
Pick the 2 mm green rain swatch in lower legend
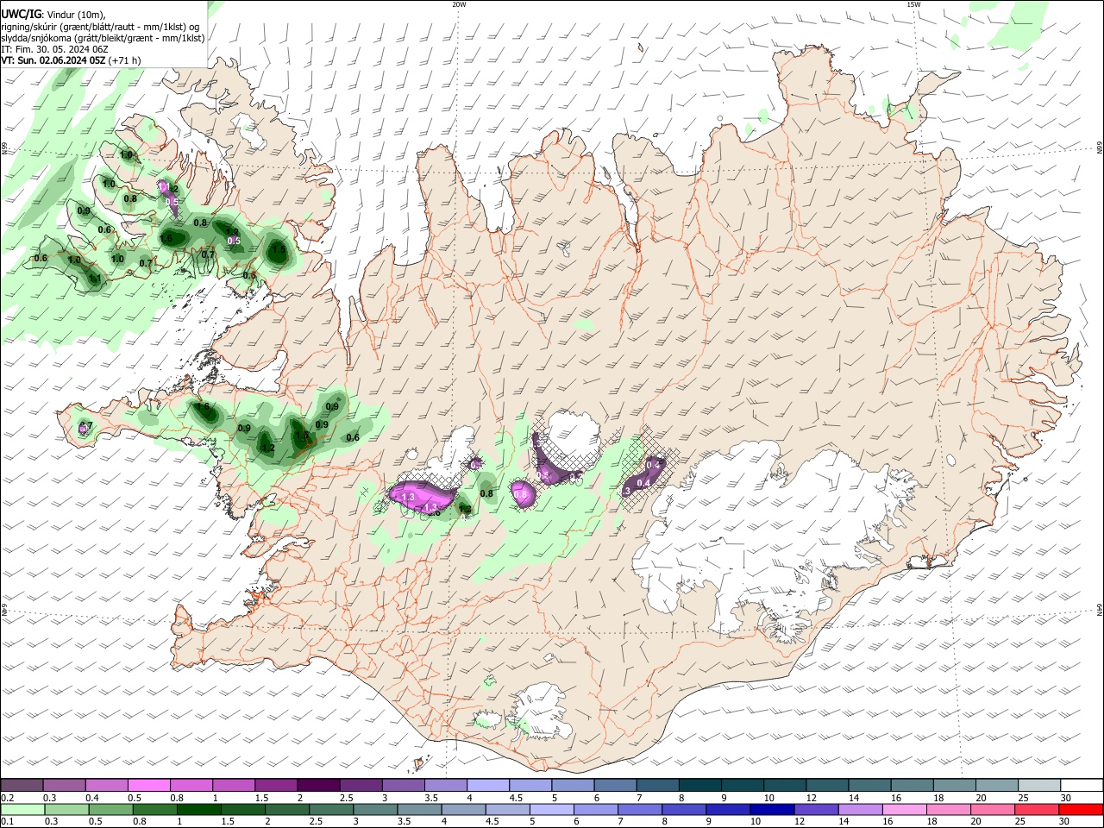click(287, 809)
